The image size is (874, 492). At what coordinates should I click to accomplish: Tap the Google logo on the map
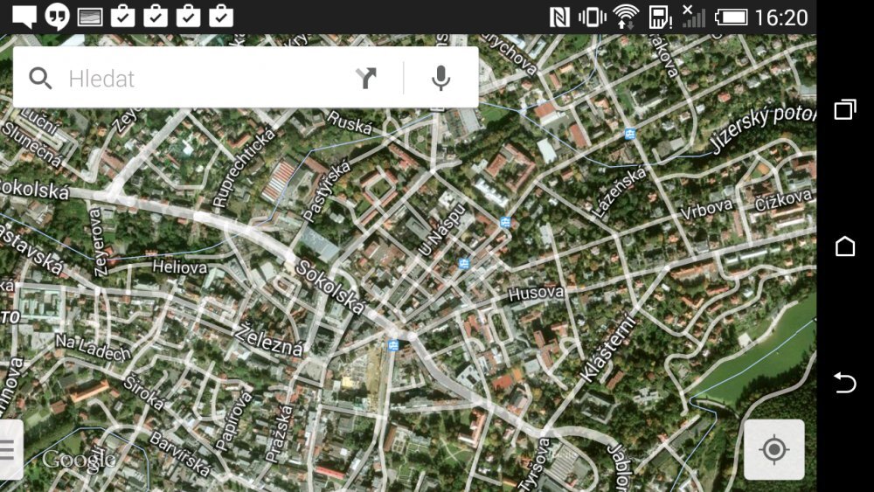[79, 459]
